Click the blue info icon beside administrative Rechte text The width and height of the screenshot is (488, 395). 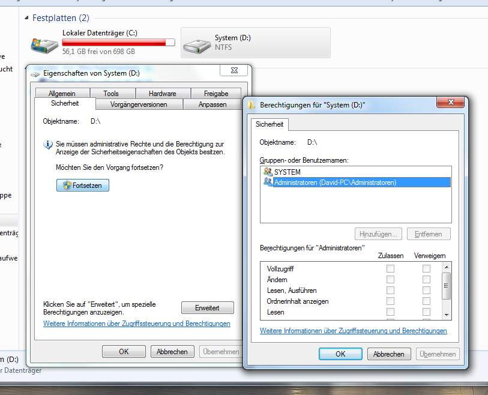pos(48,145)
